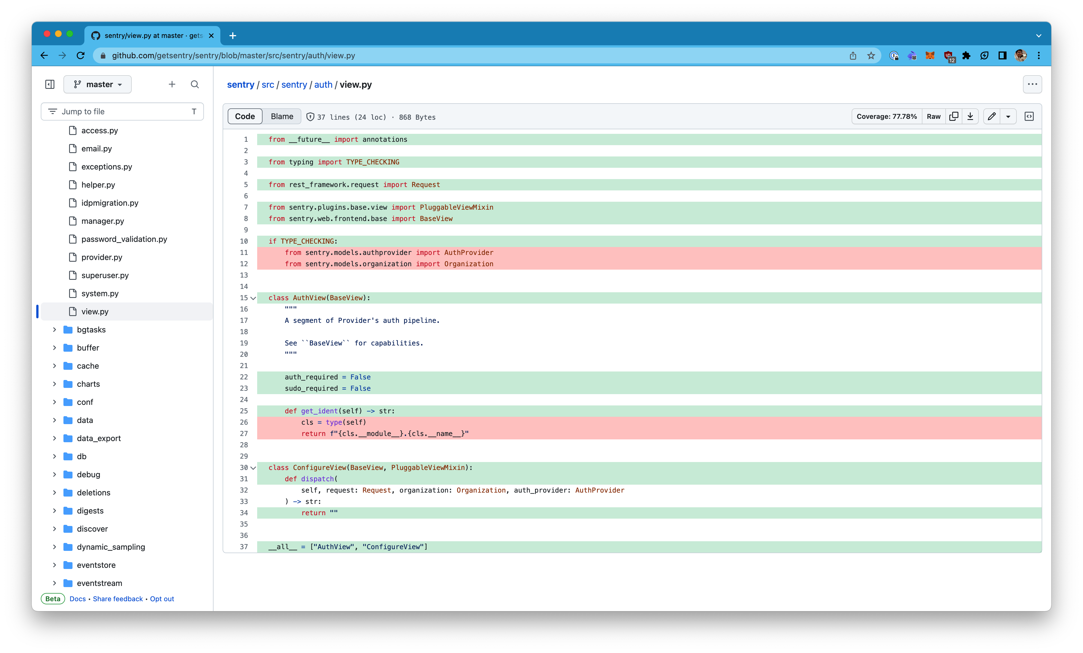Go to sentry repo breadcrumb
Image resolution: width=1083 pixels, height=653 pixels.
240,84
